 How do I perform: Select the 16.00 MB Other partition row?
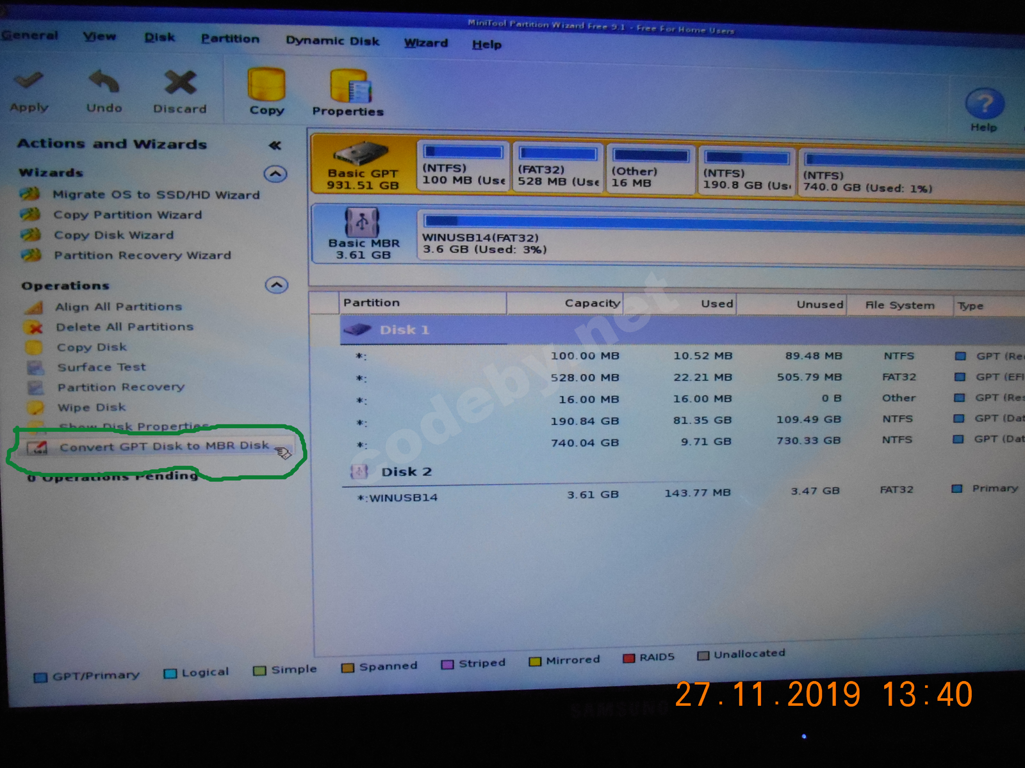click(683, 399)
